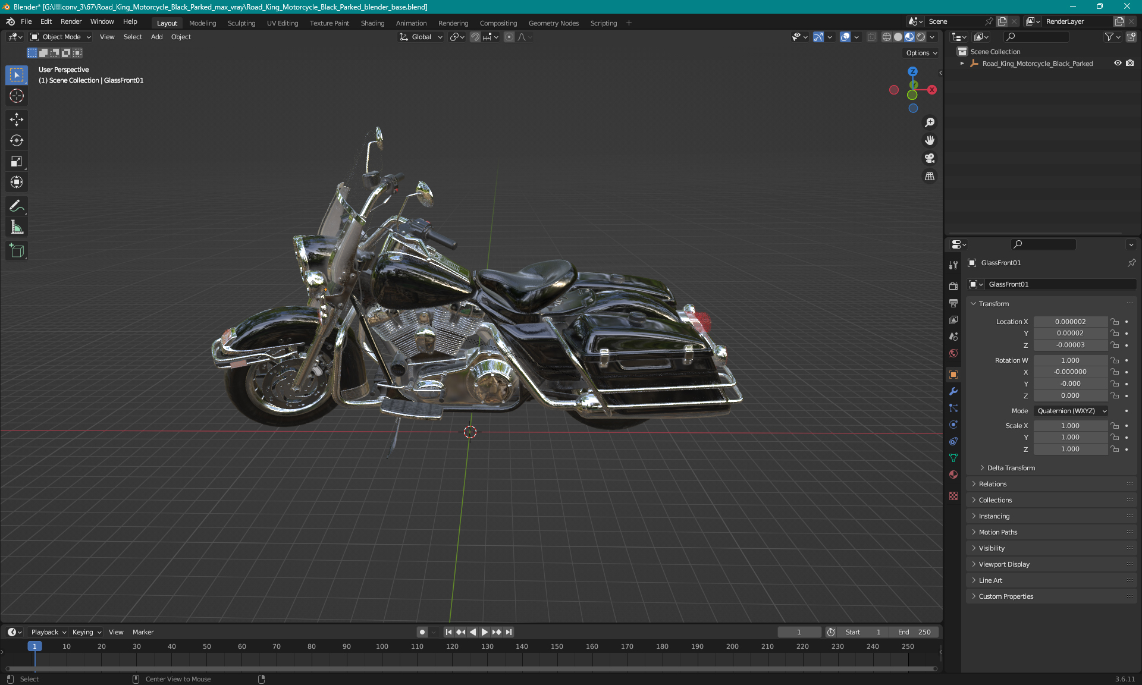This screenshot has width=1142, height=685.
Task: Open the View Layer properties tab
Action: [953, 319]
